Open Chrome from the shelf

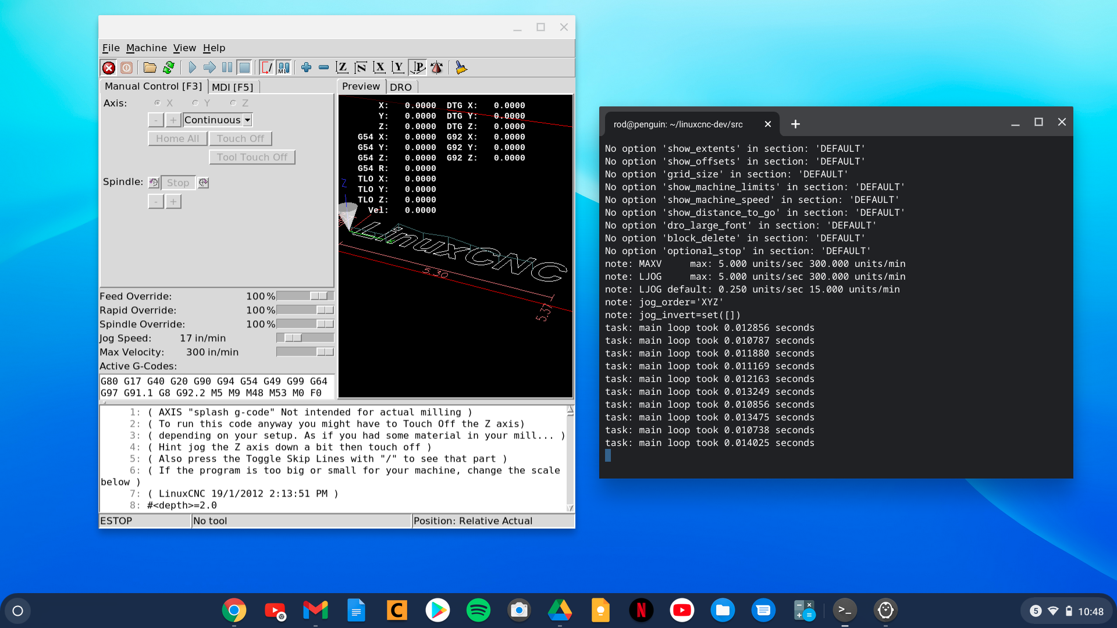[x=234, y=611]
